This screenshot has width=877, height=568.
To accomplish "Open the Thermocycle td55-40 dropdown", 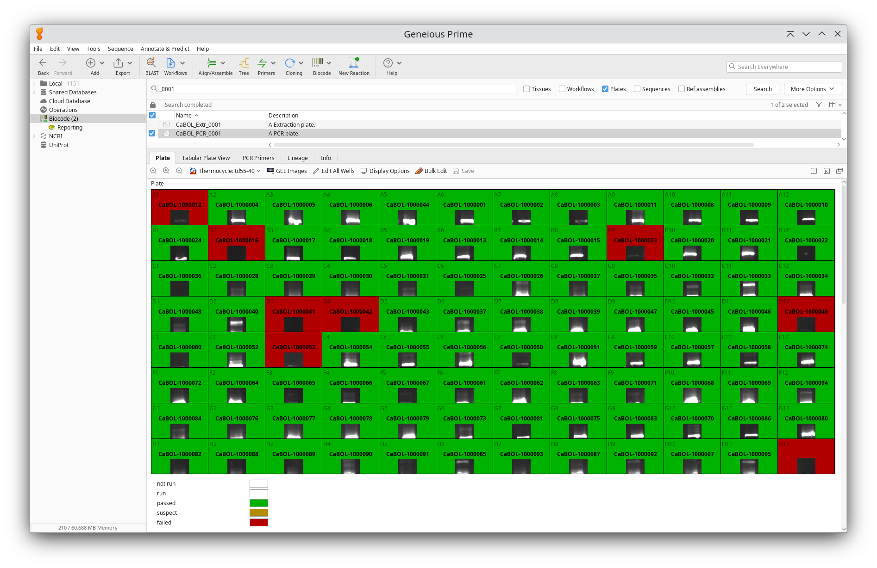I will click(x=226, y=171).
